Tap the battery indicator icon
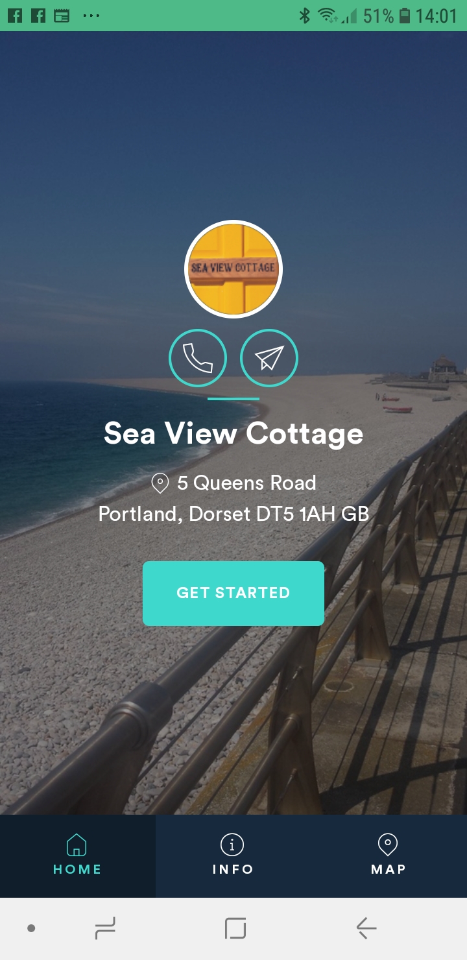467x960 pixels. pos(405,16)
